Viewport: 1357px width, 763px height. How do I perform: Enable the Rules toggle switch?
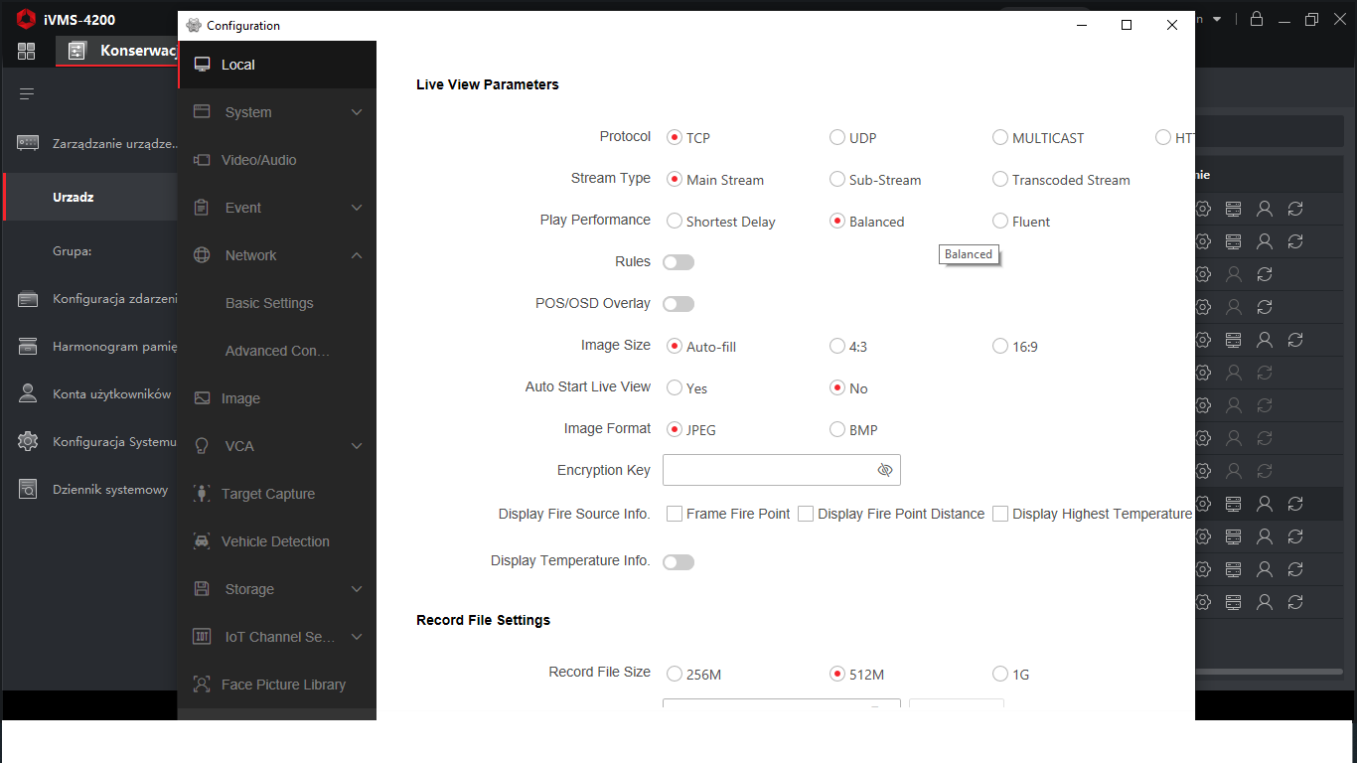coord(678,262)
